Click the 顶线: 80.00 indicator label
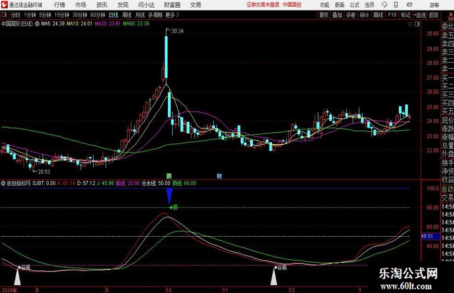The image size is (454, 293). click(184, 183)
